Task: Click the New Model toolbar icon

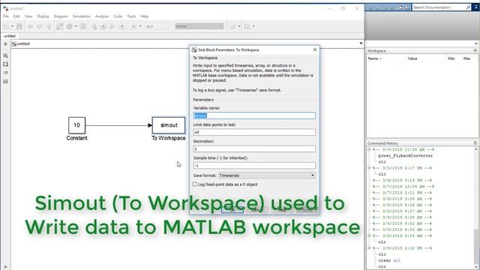Action: point(5,27)
